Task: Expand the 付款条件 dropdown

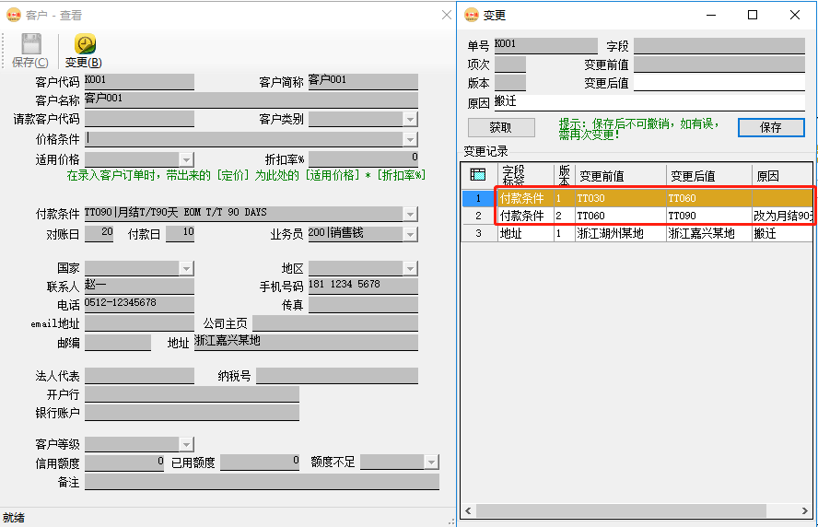Action: [410, 214]
